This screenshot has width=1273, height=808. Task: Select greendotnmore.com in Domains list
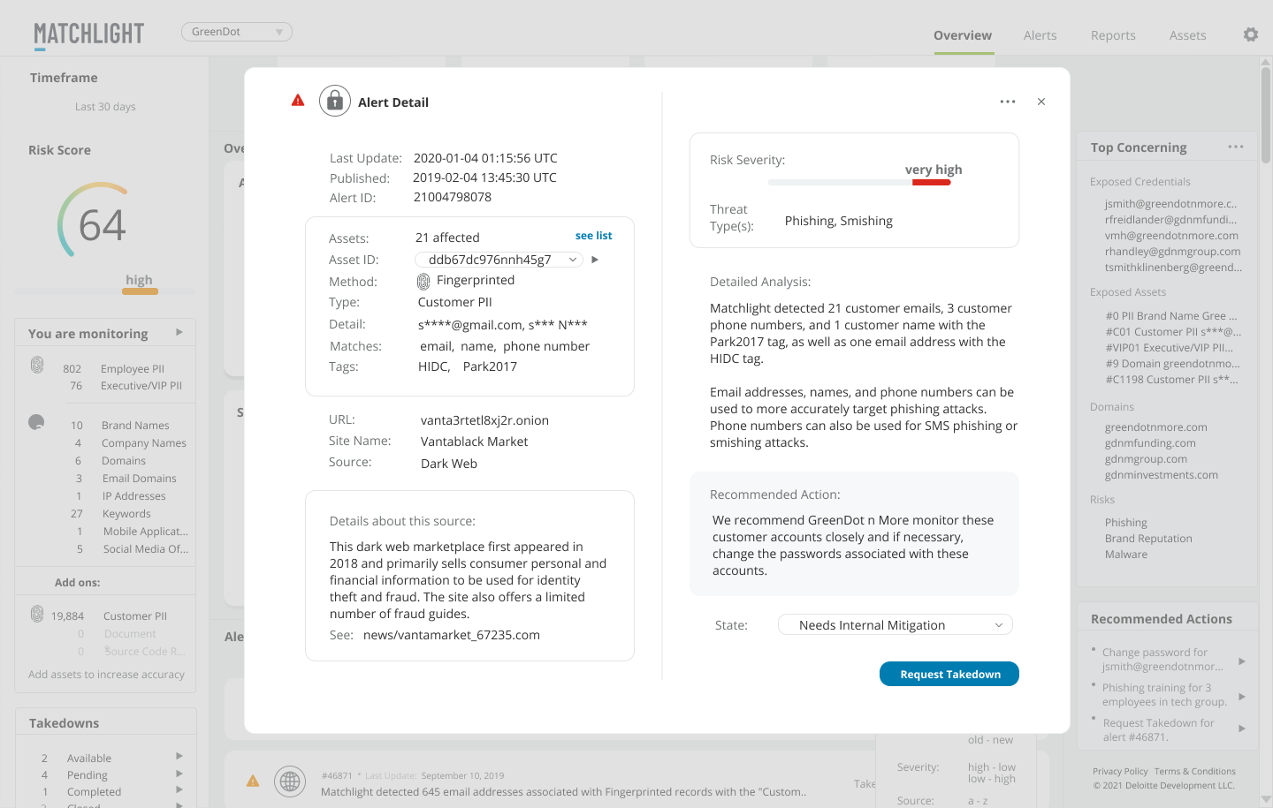coord(1155,427)
